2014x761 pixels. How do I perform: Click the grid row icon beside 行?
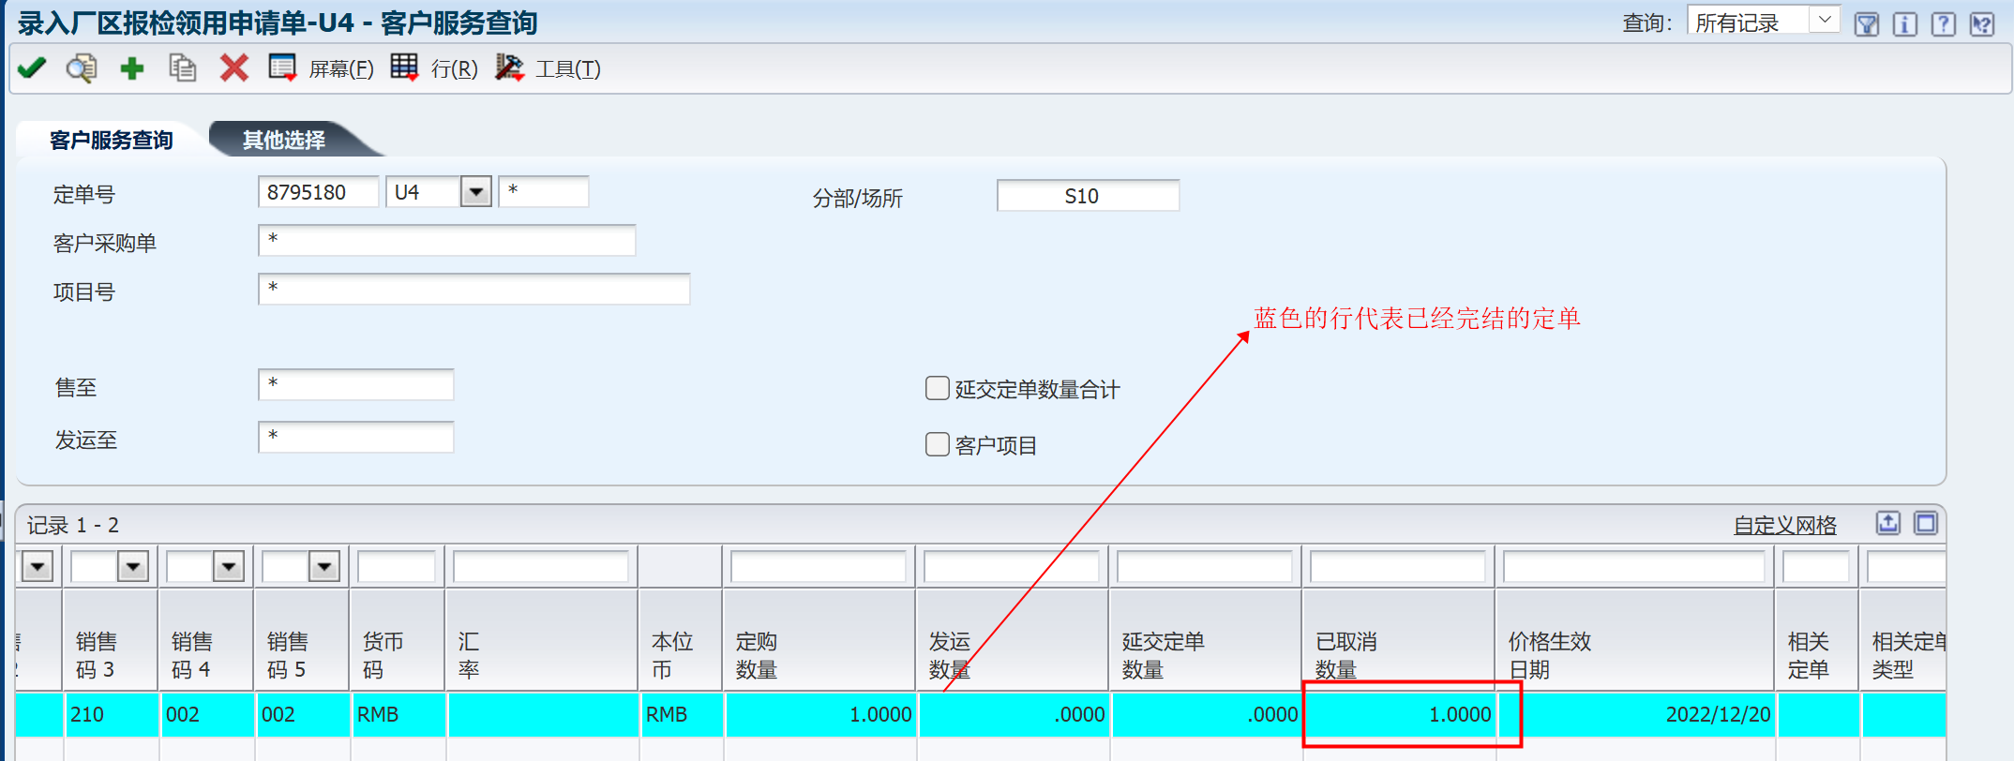click(405, 67)
